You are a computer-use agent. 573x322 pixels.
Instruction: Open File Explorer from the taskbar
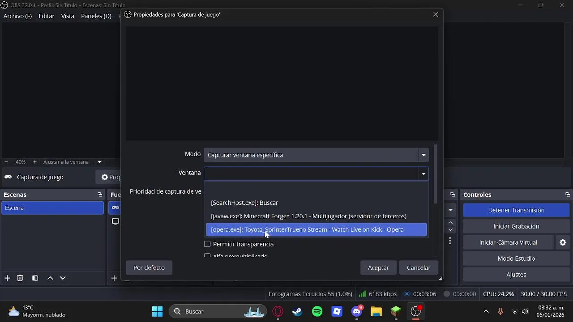pos(376,311)
